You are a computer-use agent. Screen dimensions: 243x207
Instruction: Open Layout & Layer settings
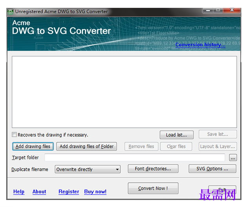[x=218, y=146]
